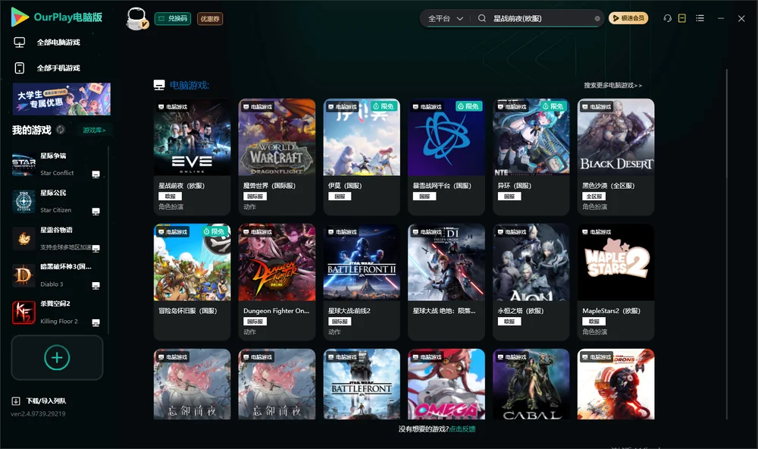Open 下载/导入列队 download queue
The image size is (758, 449).
tap(46, 401)
